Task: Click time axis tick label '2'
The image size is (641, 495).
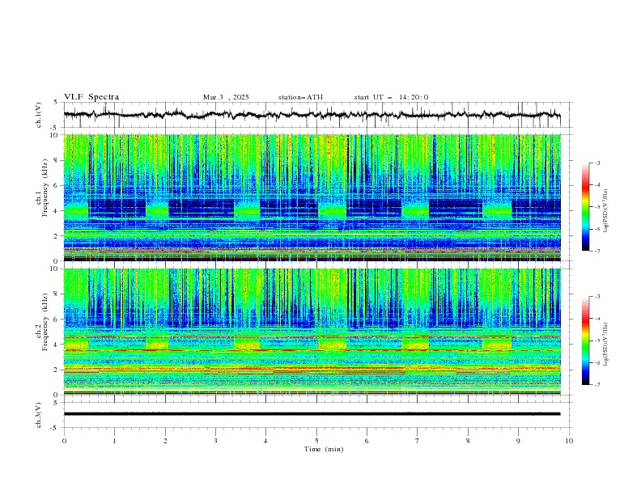Action: [165, 441]
